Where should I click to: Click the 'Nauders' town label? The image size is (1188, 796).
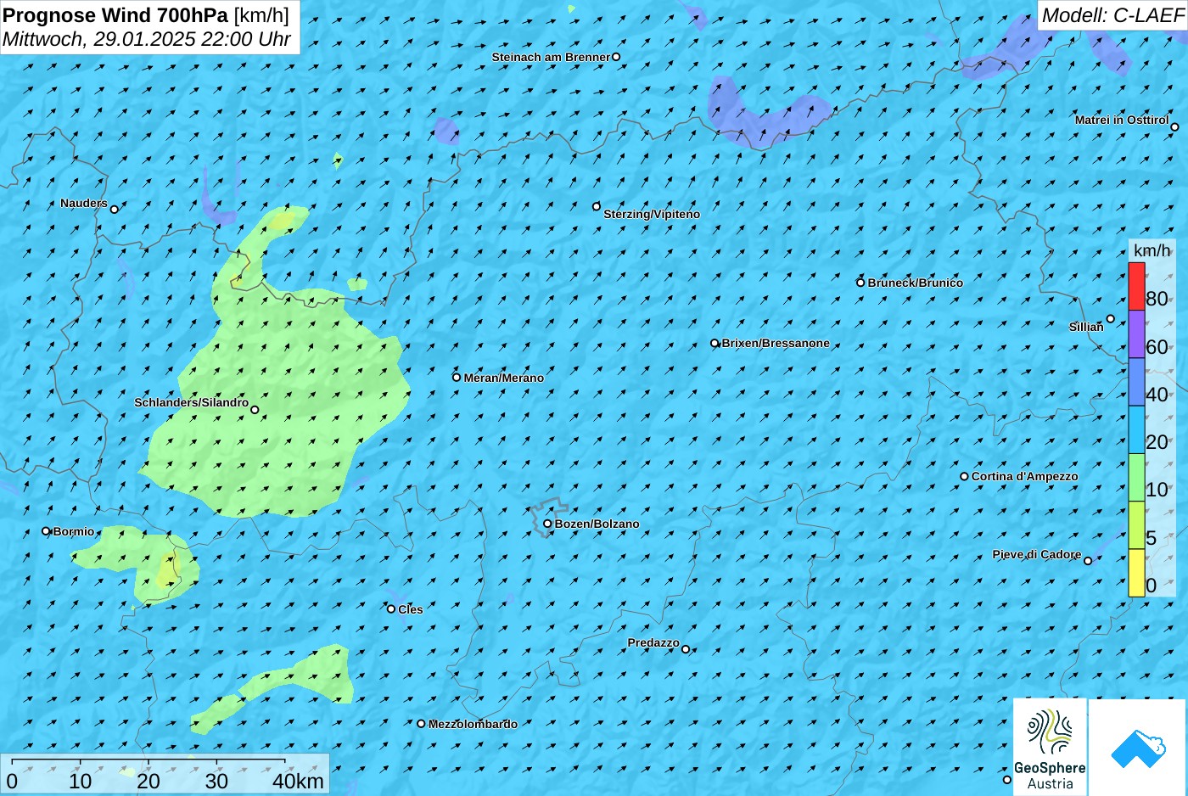tap(84, 203)
